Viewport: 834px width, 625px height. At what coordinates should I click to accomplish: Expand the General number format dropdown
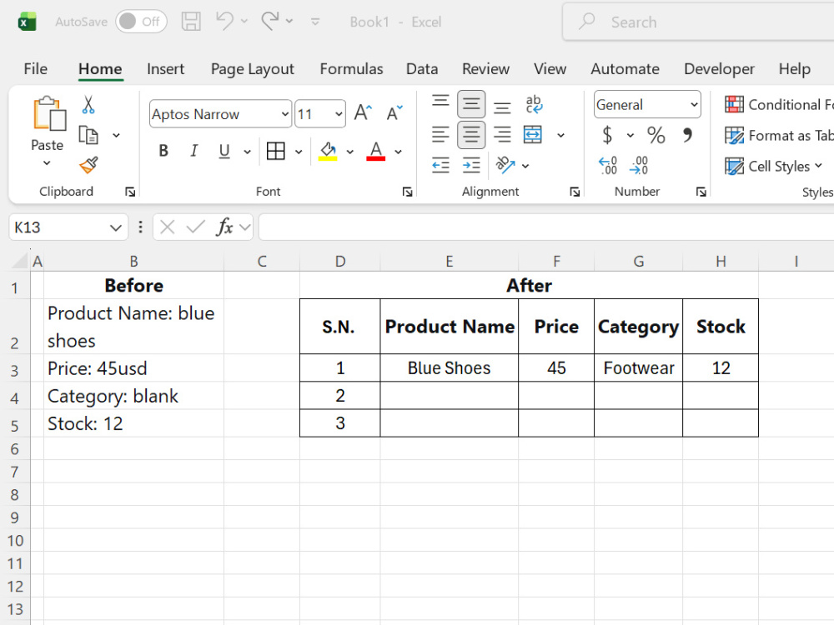pyautogui.click(x=694, y=105)
